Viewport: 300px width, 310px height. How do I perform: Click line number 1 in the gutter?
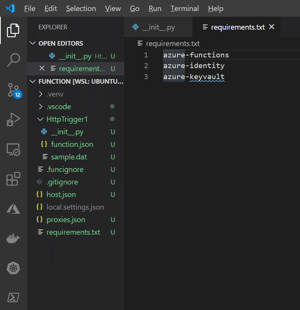(146, 55)
